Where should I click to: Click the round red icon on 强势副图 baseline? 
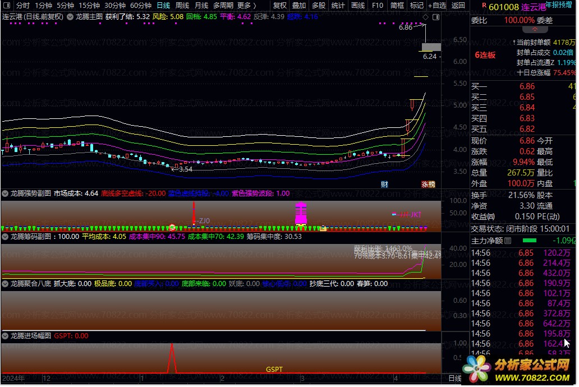(172, 228)
